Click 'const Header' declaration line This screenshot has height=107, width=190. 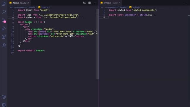click(31, 22)
